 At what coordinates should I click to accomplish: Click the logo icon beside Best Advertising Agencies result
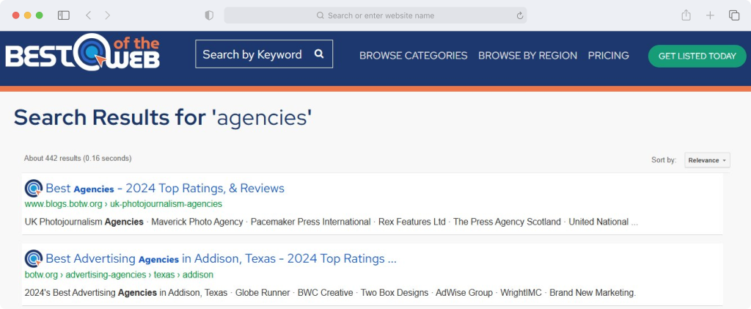pyautogui.click(x=34, y=258)
